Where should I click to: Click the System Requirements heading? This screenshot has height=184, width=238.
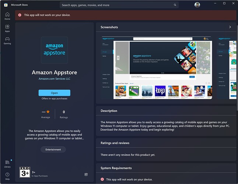point(116,168)
